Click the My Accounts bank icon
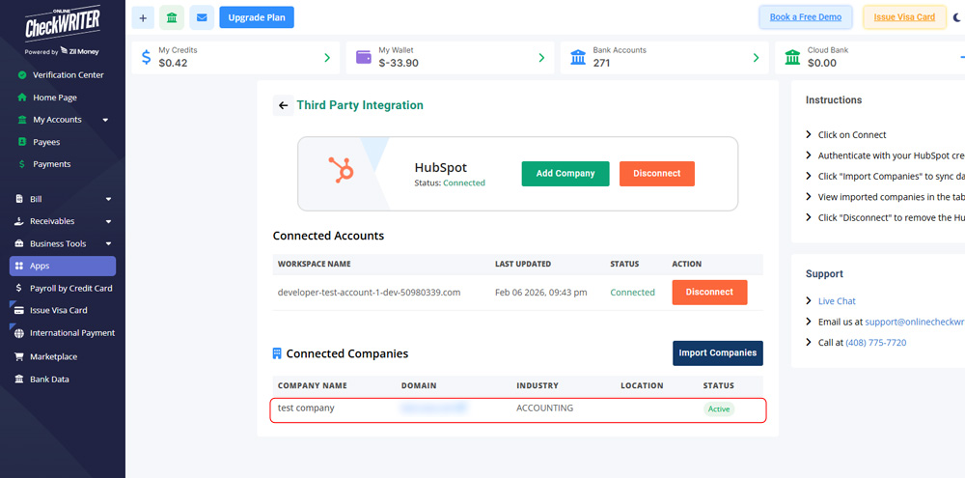This screenshot has height=478, width=965. pyautogui.click(x=22, y=120)
